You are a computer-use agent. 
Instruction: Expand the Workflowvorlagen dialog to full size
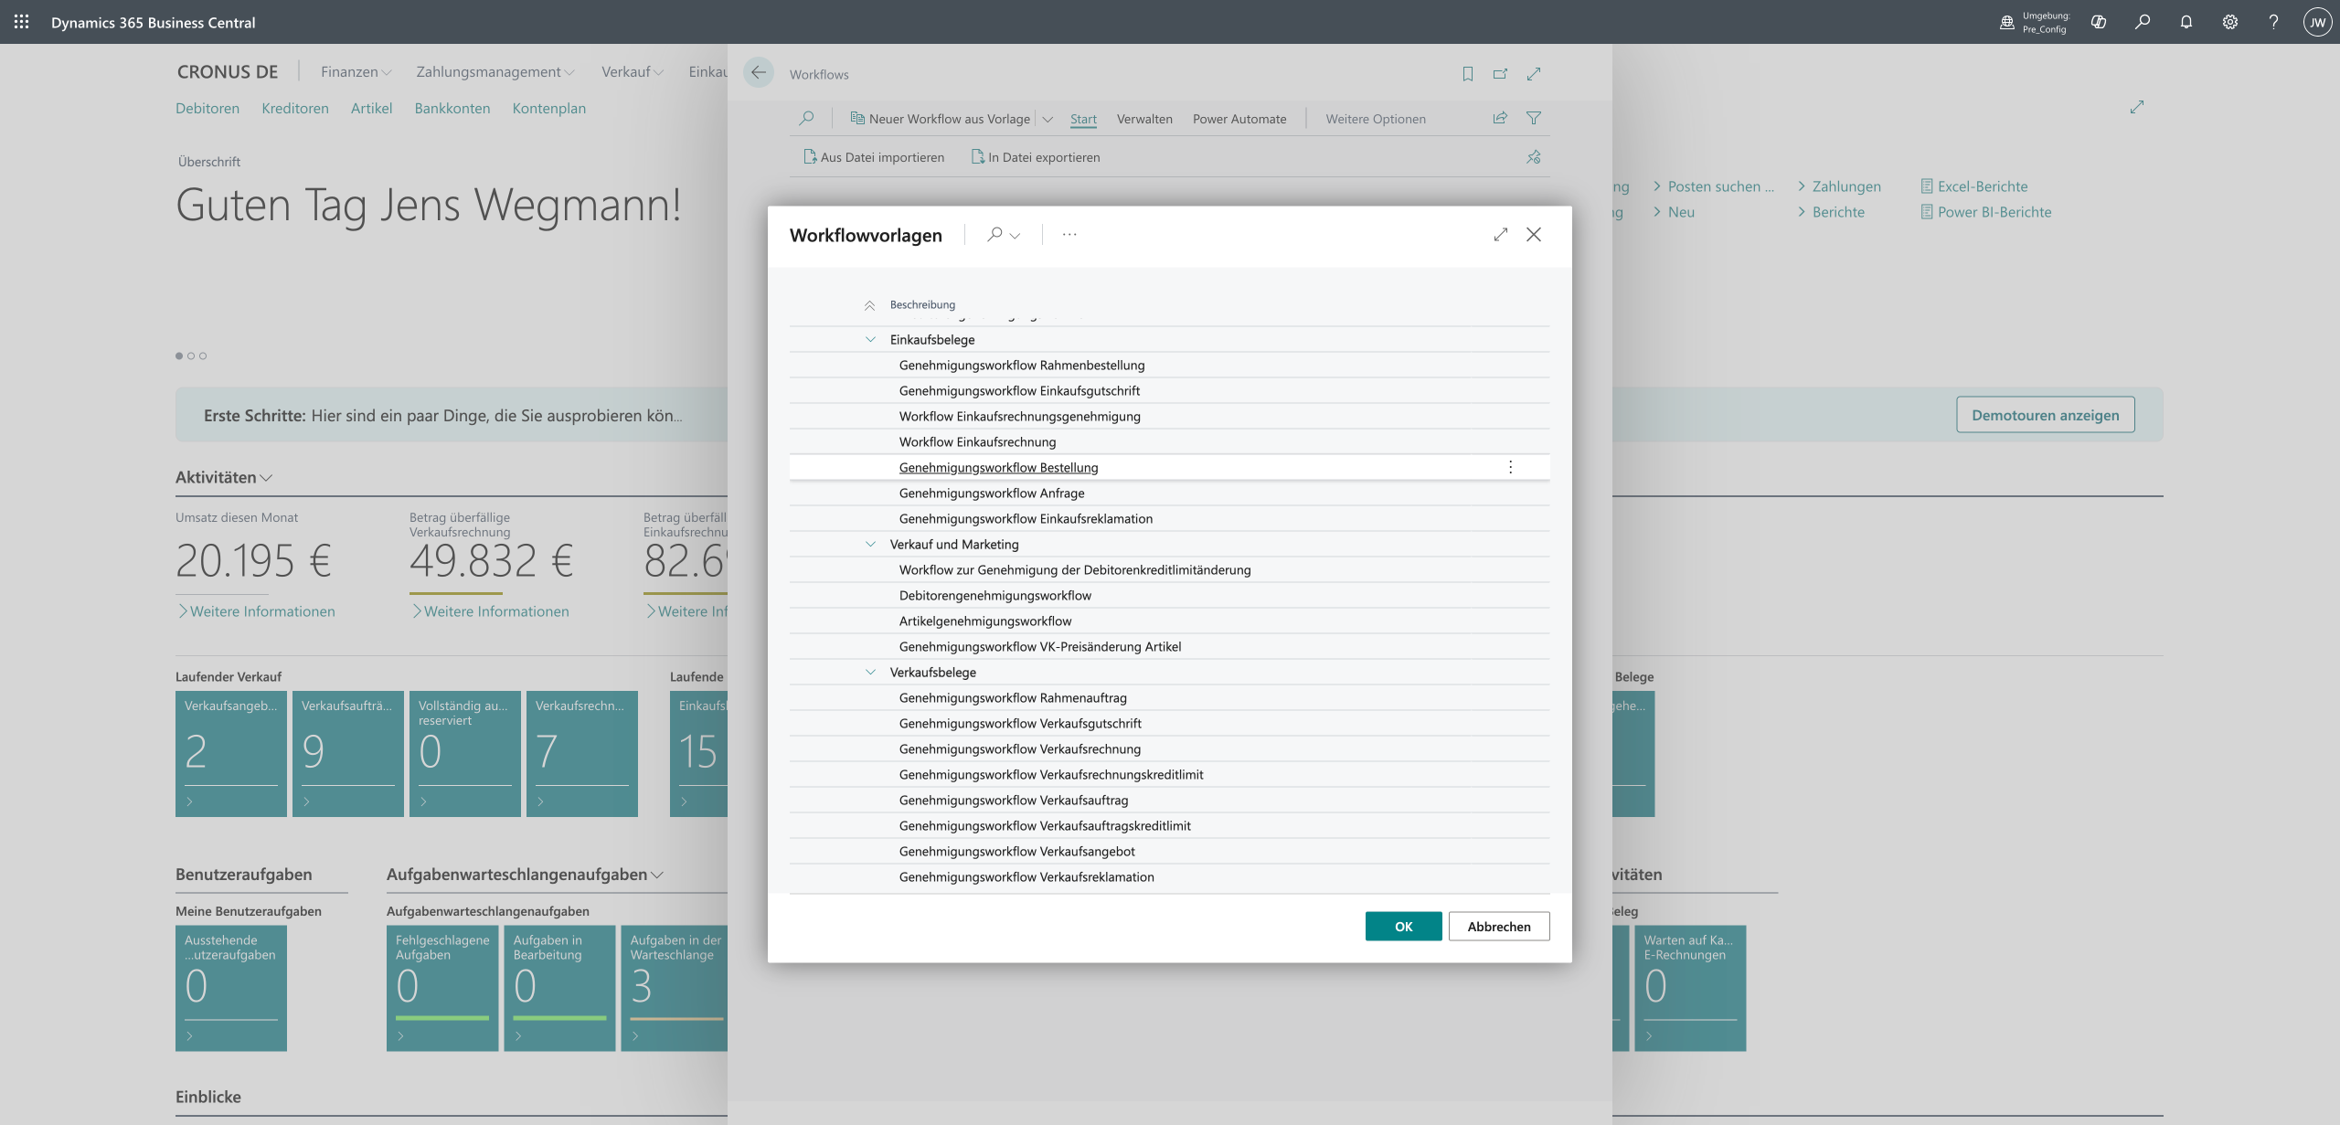pyautogui.click(x=1500, y=235)
